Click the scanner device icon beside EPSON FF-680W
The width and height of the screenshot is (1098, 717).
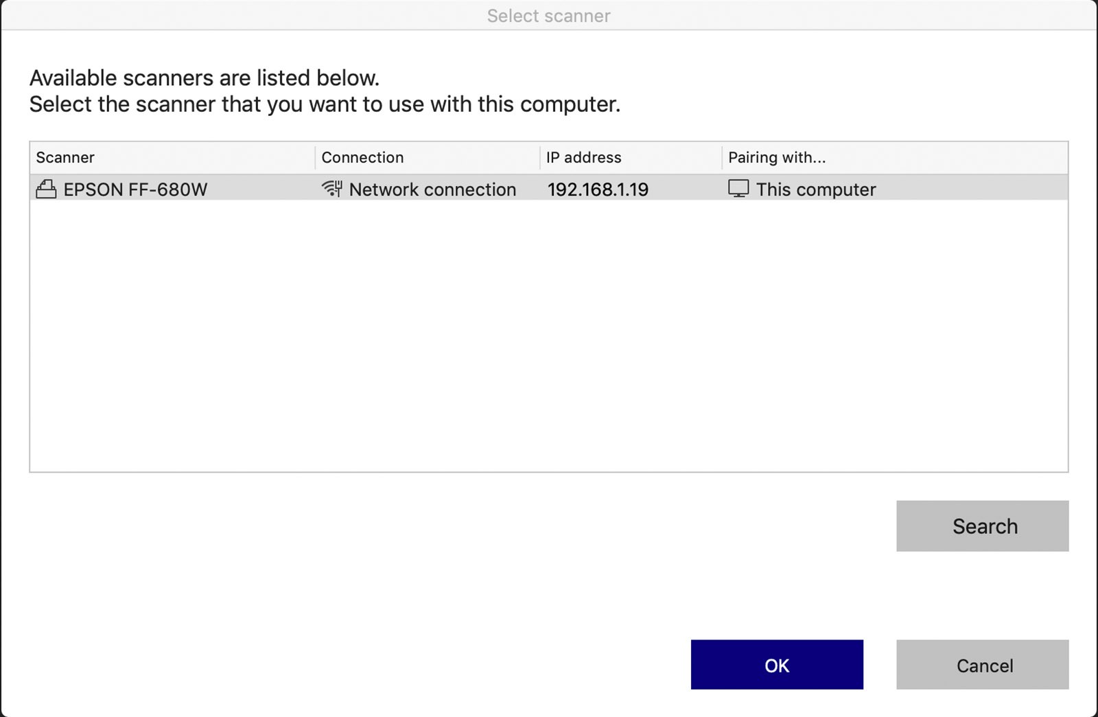coord(46,189)
